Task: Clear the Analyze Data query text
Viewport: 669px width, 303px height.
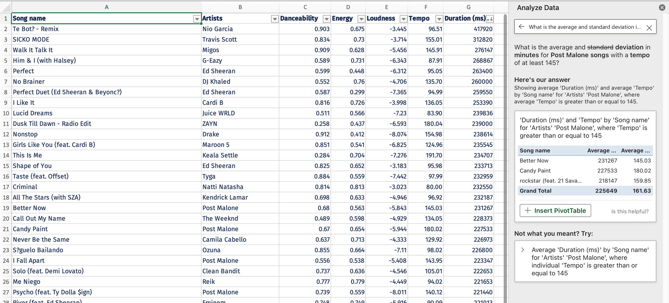Action: pyautogui.click(x=649, y=28)
